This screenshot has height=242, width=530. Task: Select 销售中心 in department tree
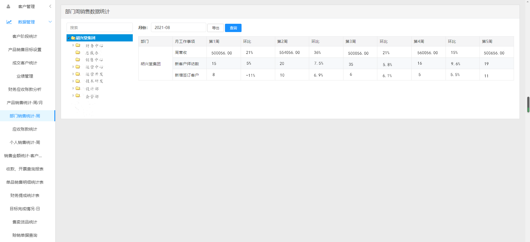click(x=94, y=60)
